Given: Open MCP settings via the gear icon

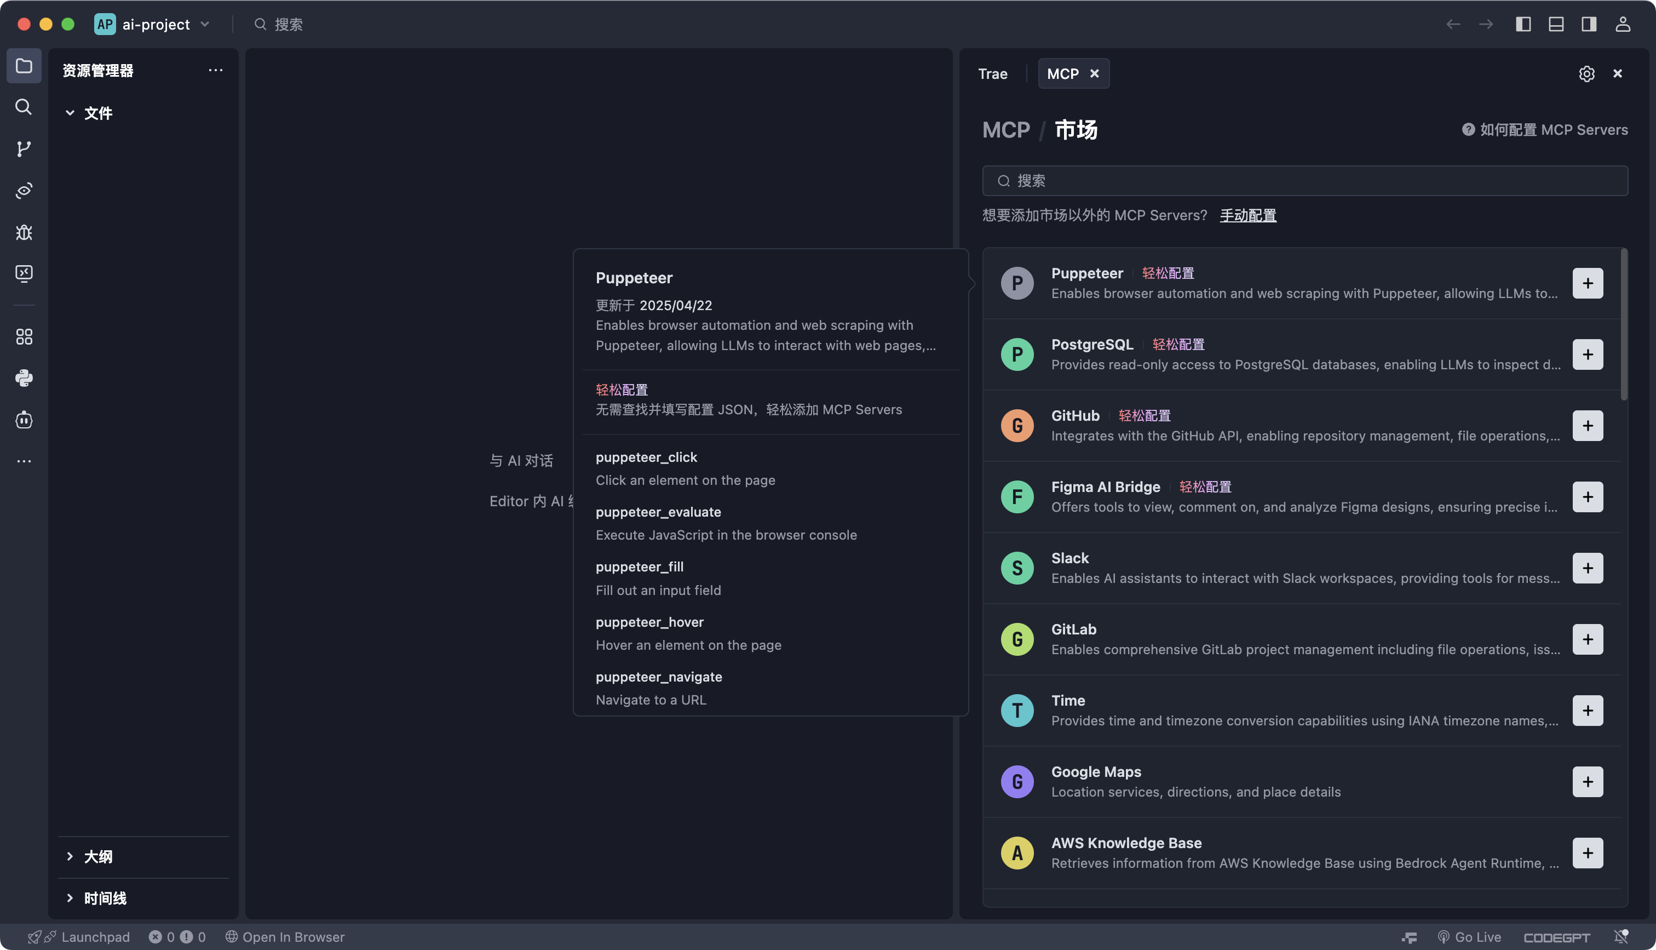Looking at the screenshot, I should (1587, 74).
